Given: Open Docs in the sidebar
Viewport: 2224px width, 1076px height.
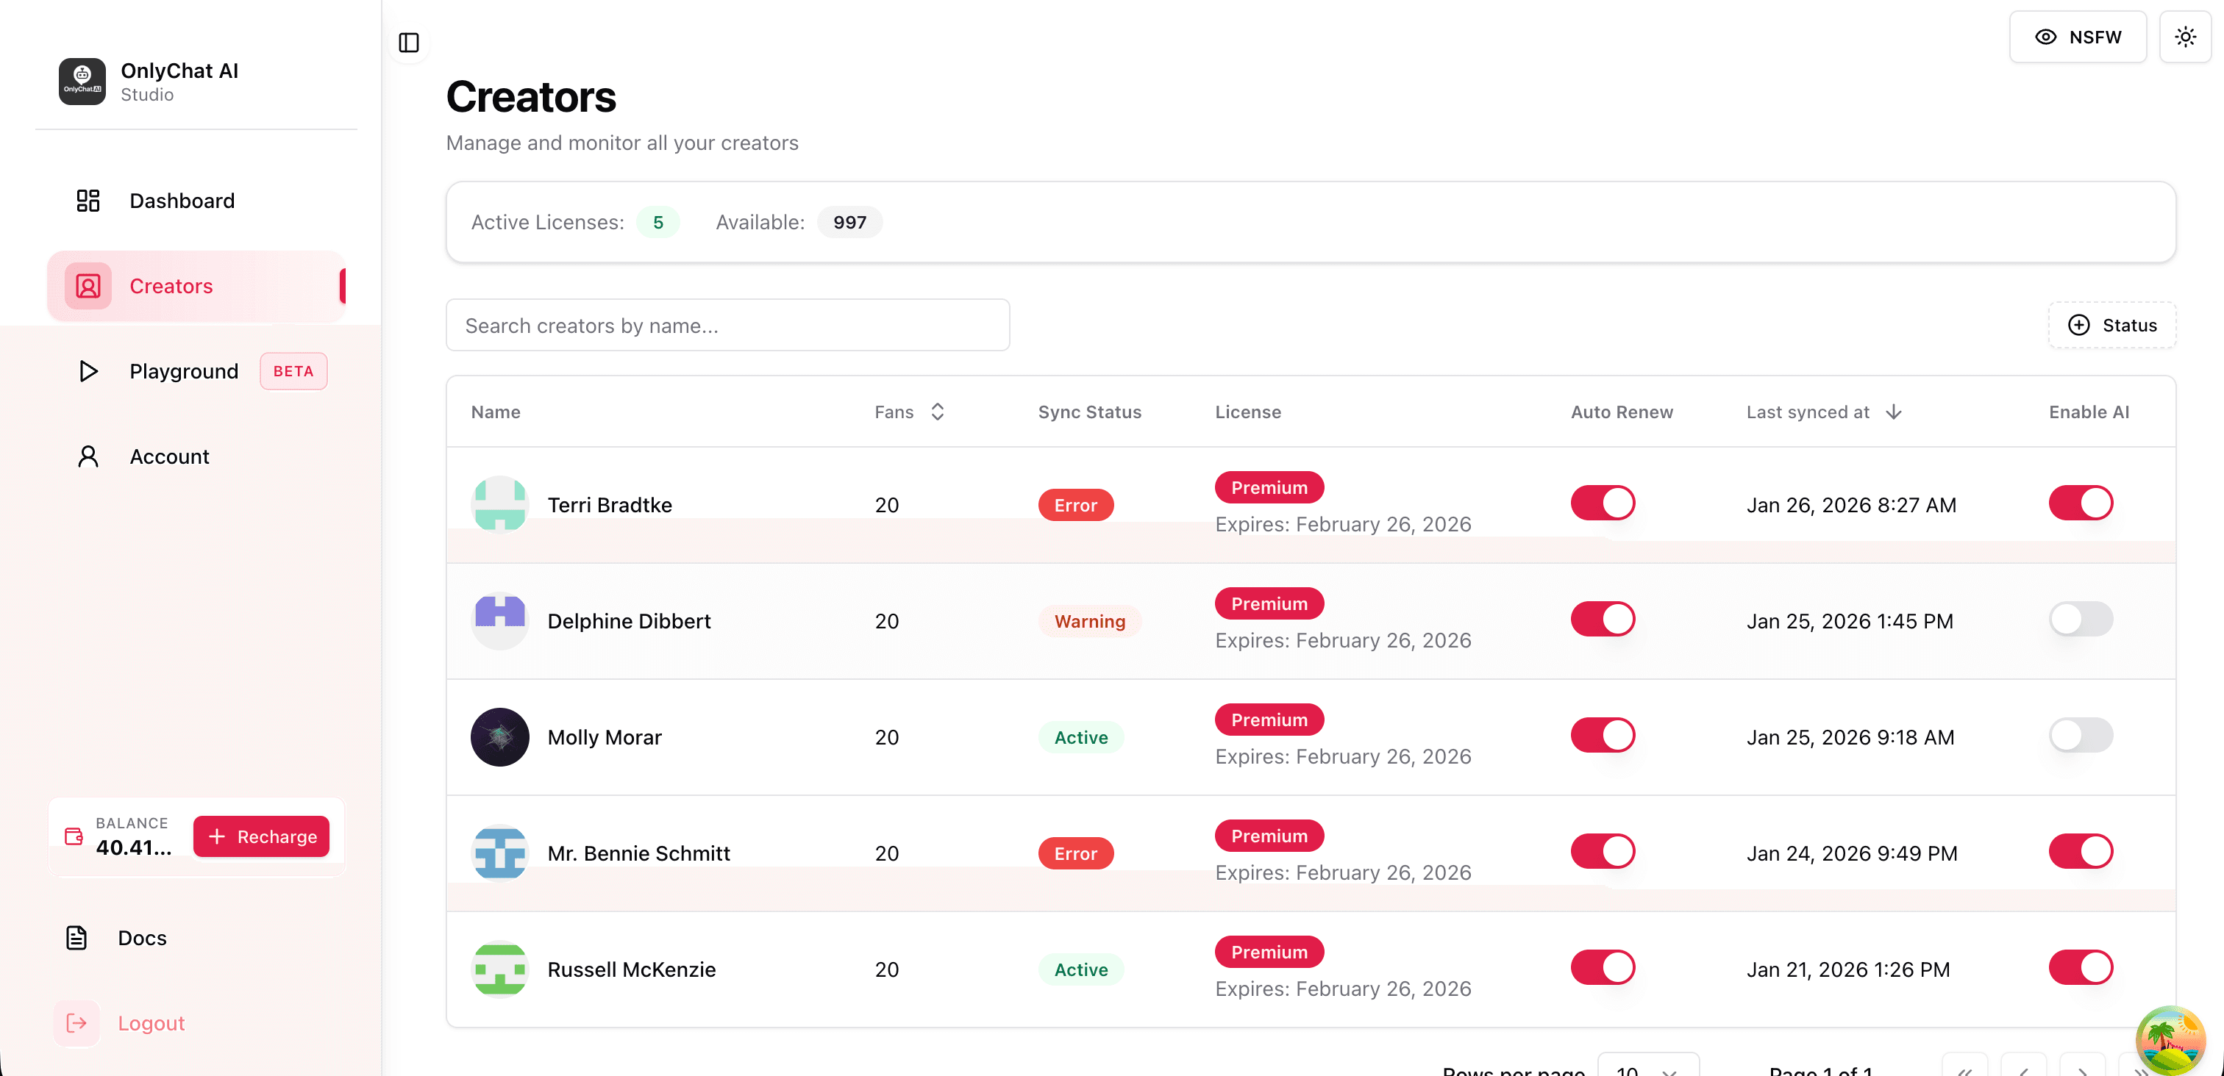Looking at the screenshot, I should click(197, 938).
